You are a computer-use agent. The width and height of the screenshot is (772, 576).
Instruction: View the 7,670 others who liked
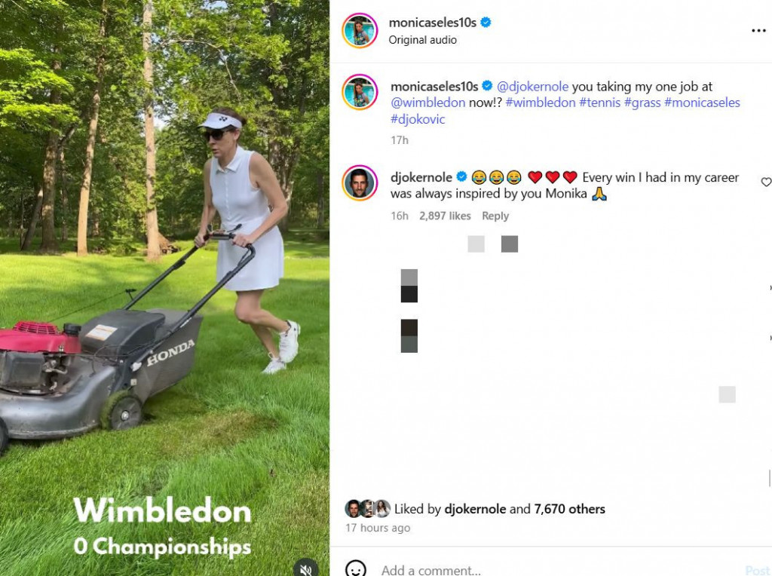pos(569,509)
